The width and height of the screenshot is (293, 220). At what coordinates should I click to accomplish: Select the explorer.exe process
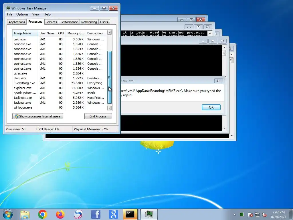click(x=60, y=88)
